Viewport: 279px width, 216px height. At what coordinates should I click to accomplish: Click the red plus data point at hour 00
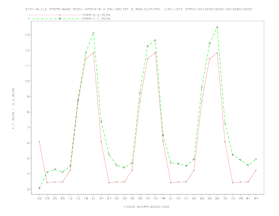(x=39, y=142)
